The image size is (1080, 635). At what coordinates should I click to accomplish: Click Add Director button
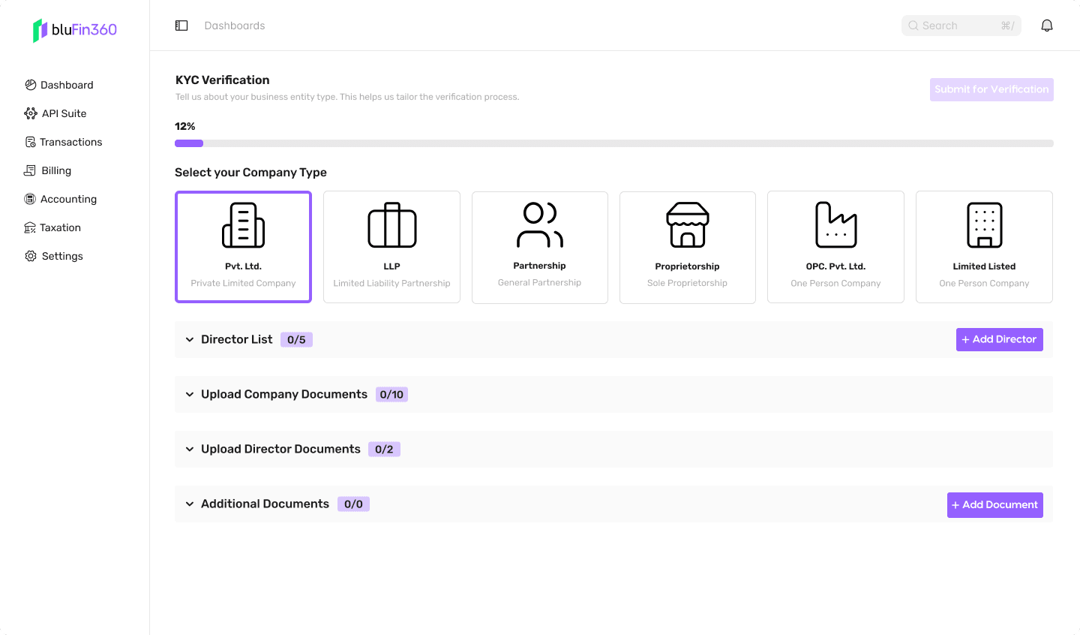coord(999,339)
